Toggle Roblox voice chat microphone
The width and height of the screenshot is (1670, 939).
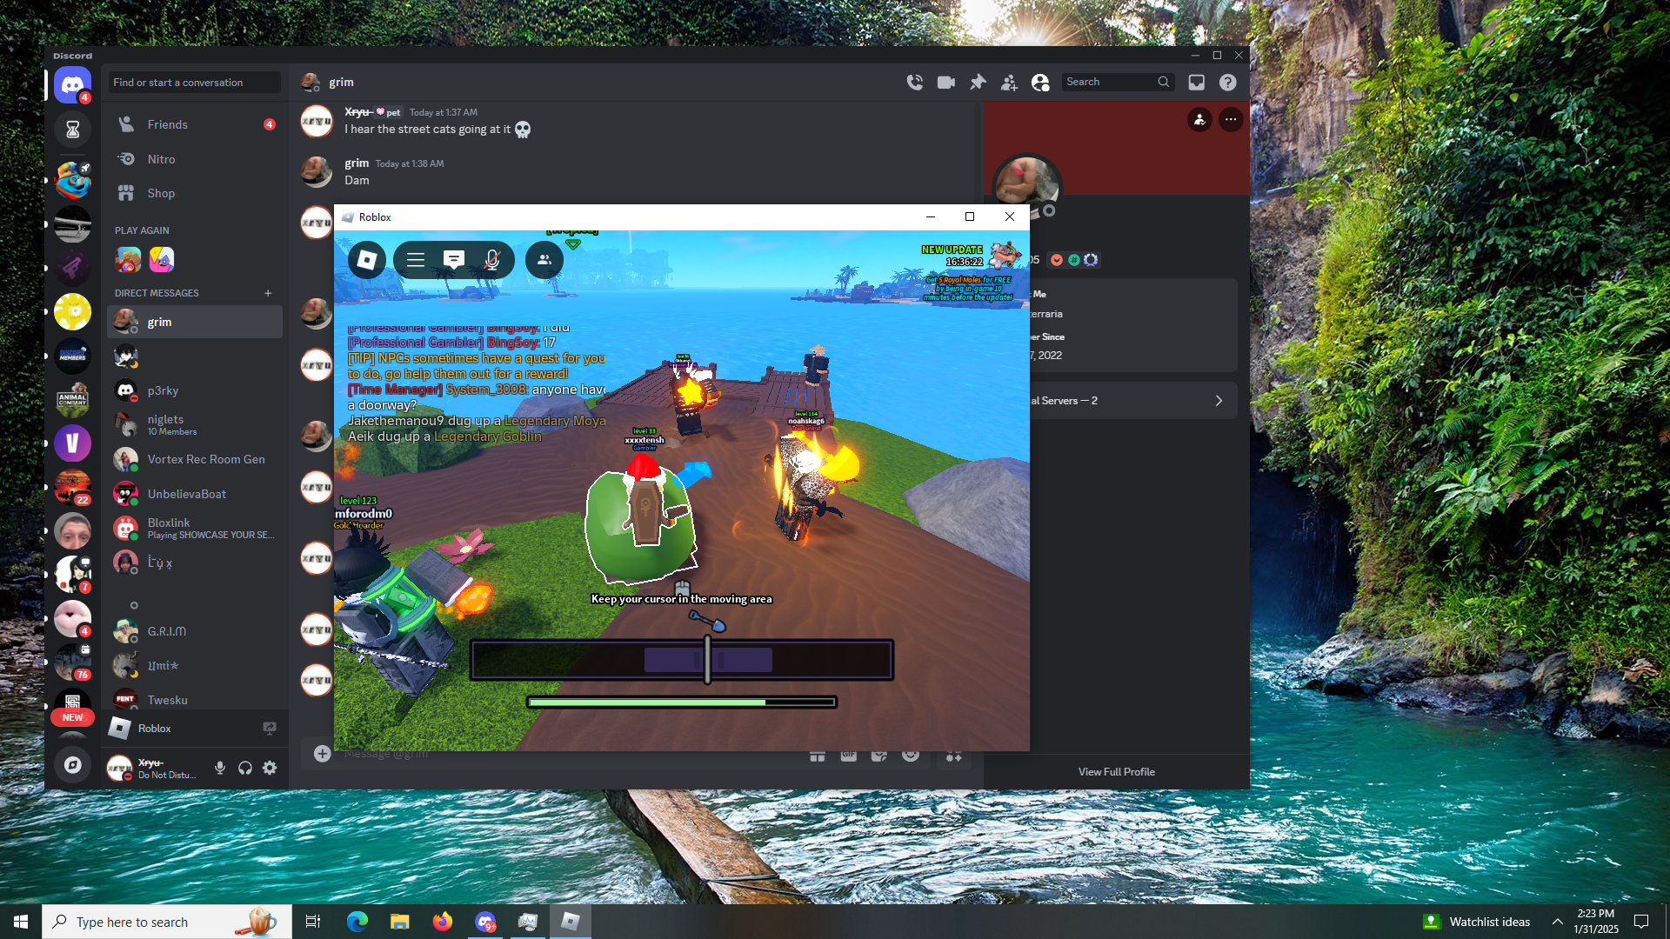[x=491, y=259]
